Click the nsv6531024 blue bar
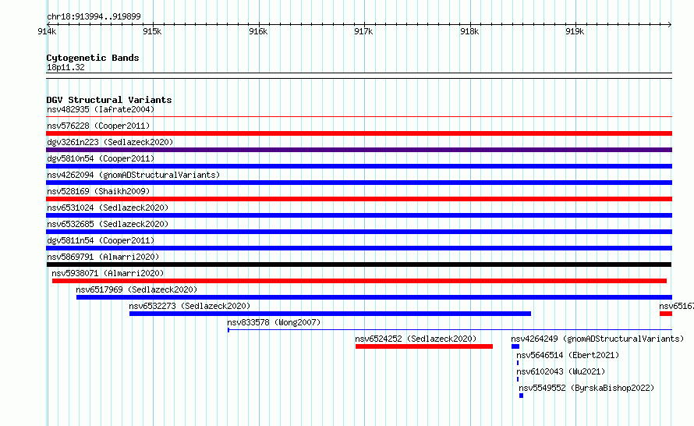 click(359, 215)
